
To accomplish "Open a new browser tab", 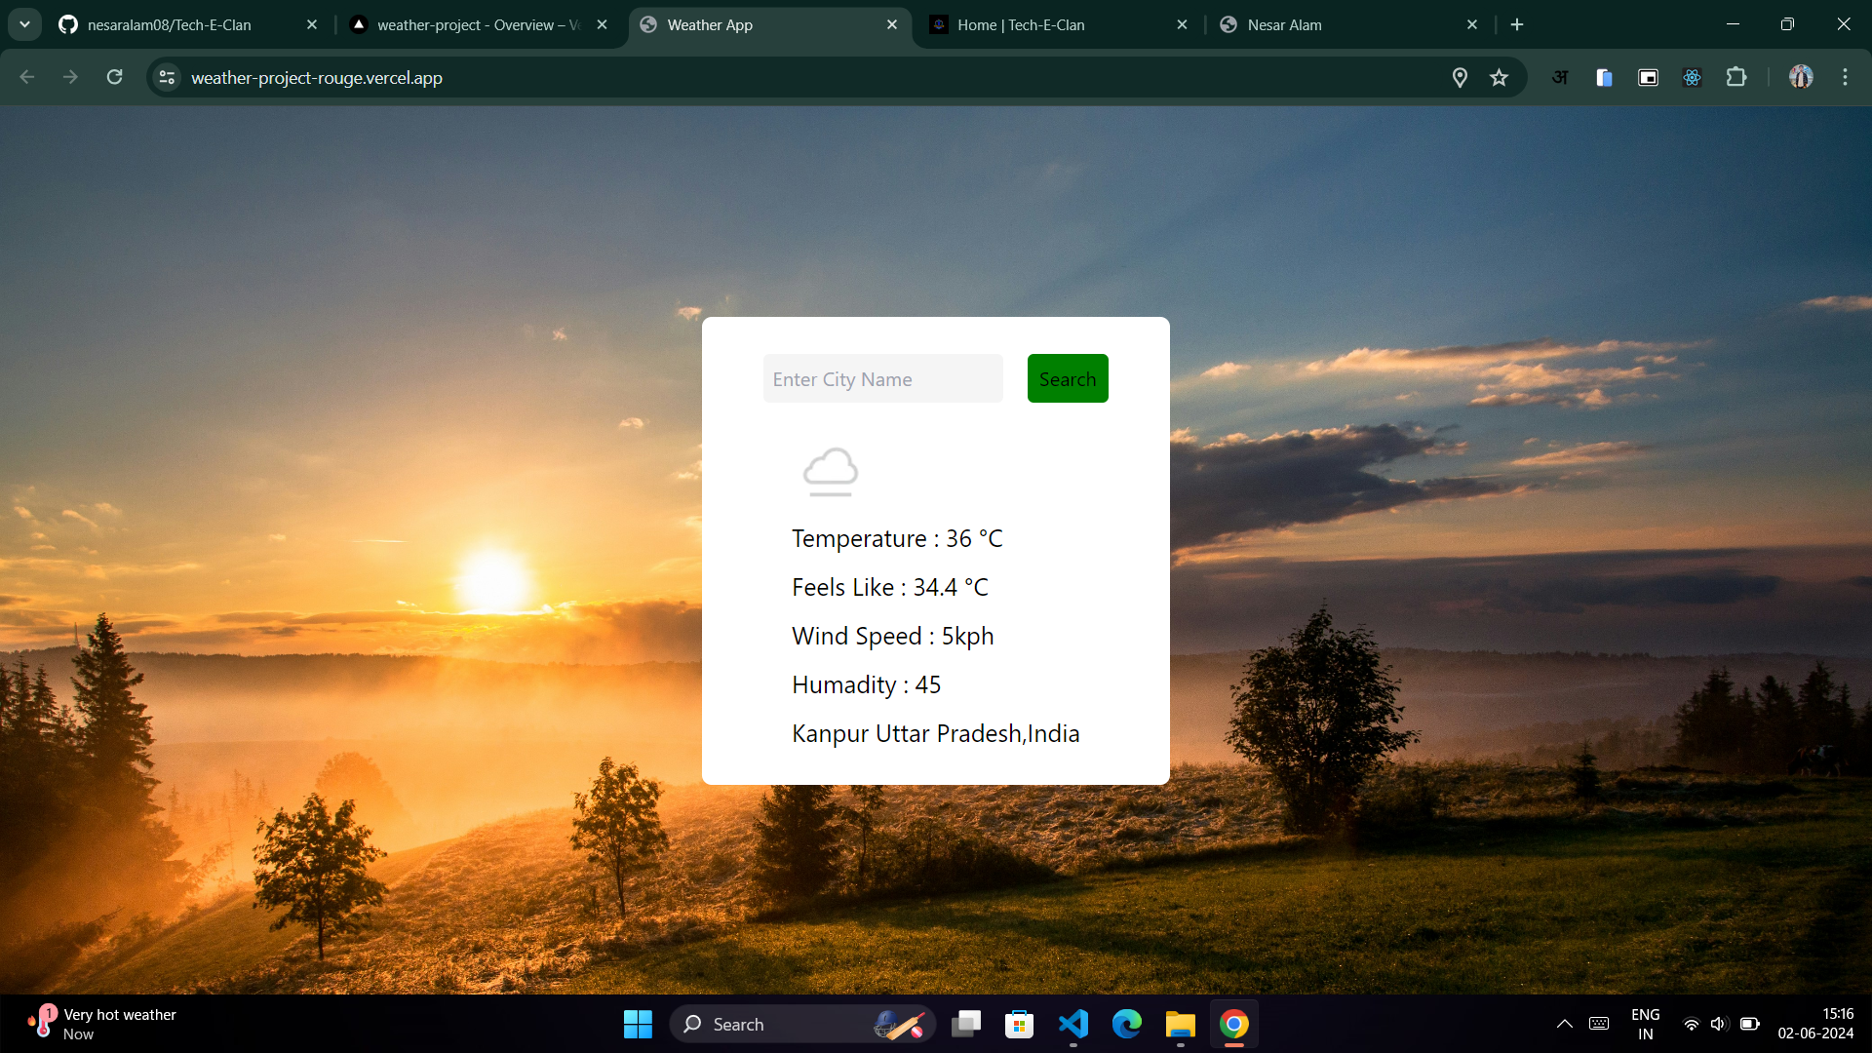I will (1517, 25).
